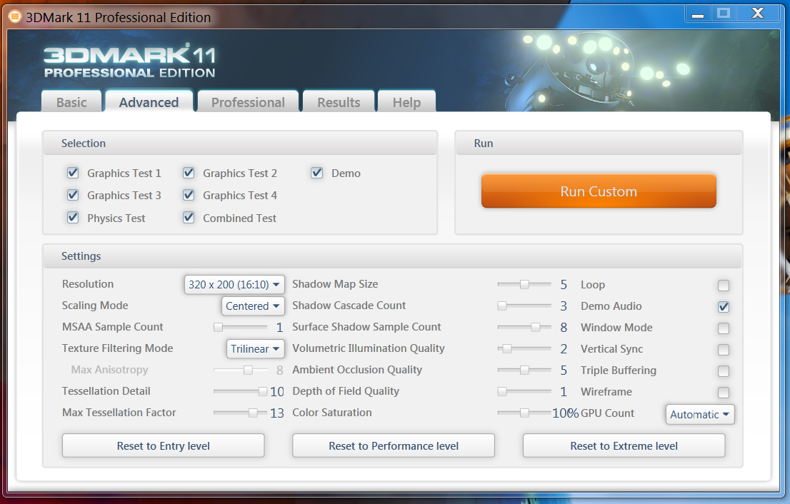Click the Resolution label

[x=88, y=284]
